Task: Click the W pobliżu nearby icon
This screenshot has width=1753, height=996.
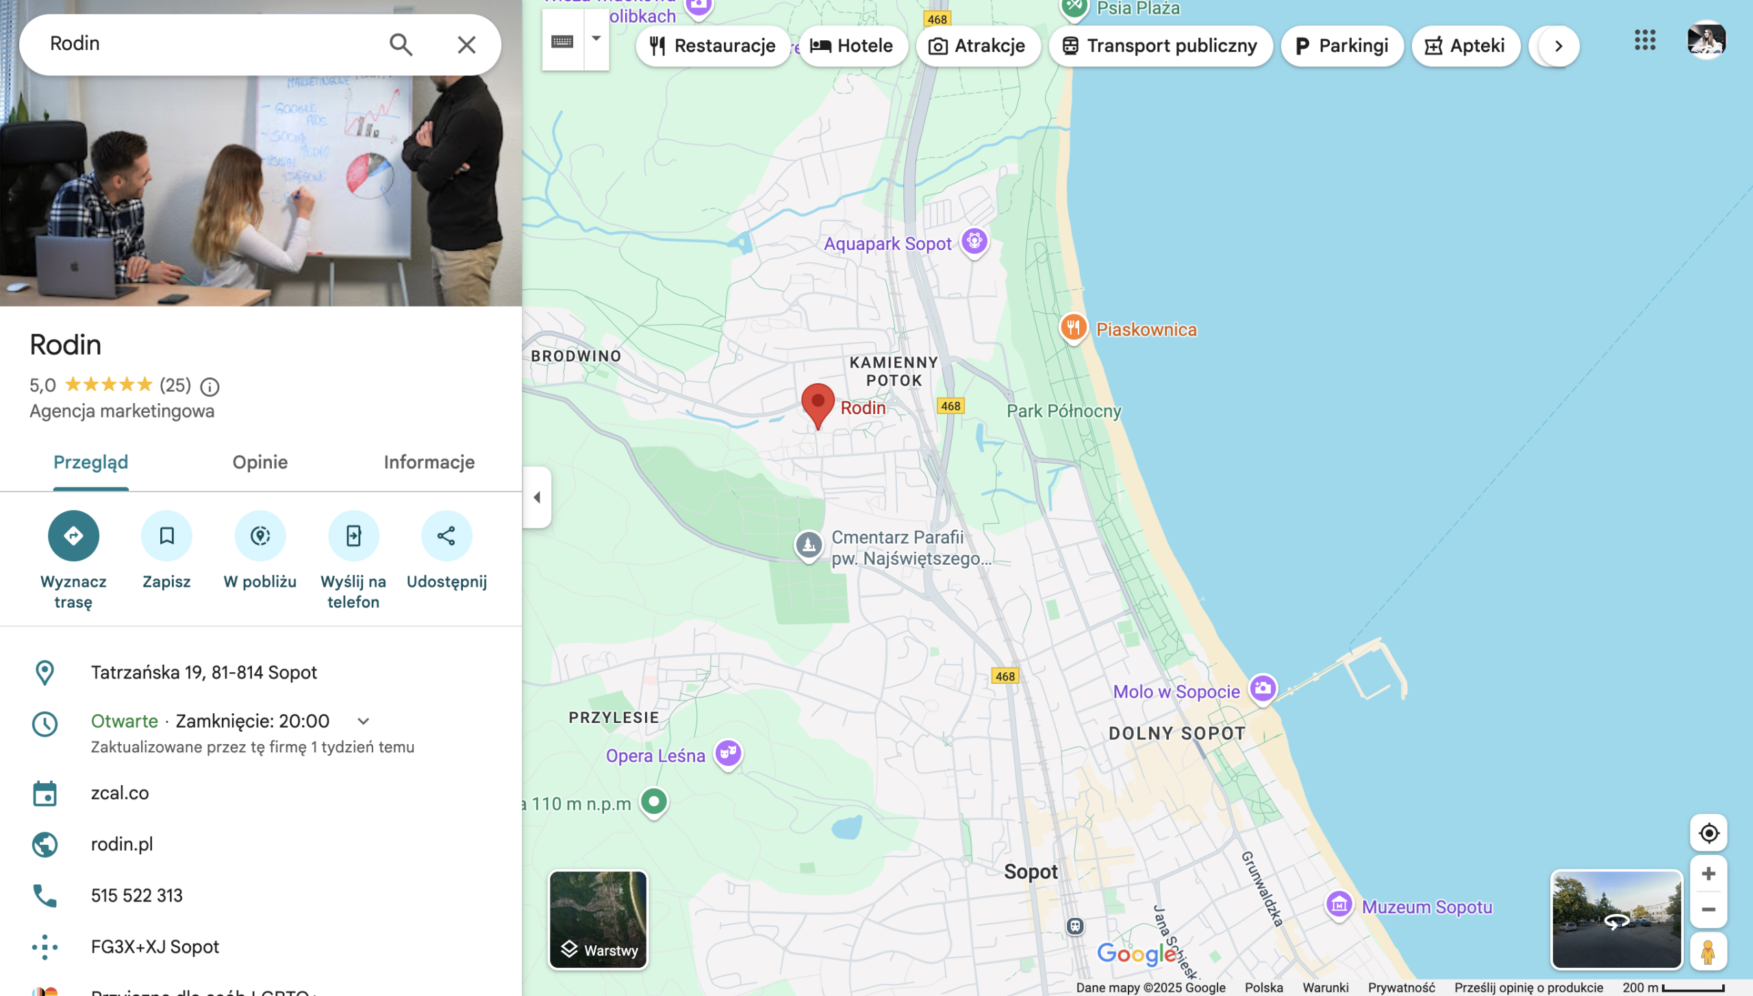Action: click(260, 536)
